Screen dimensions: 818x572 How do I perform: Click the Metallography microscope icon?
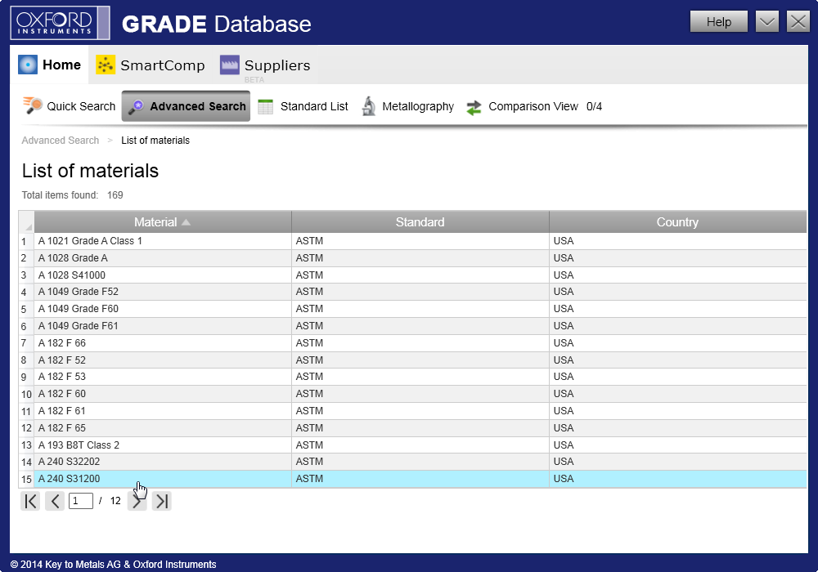point(368,106)
